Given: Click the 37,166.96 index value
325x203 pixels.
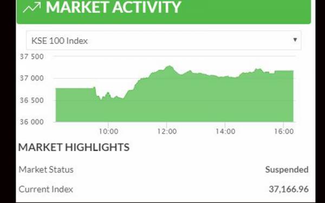Looking at the screenshot, I should [x=289, y=189].
